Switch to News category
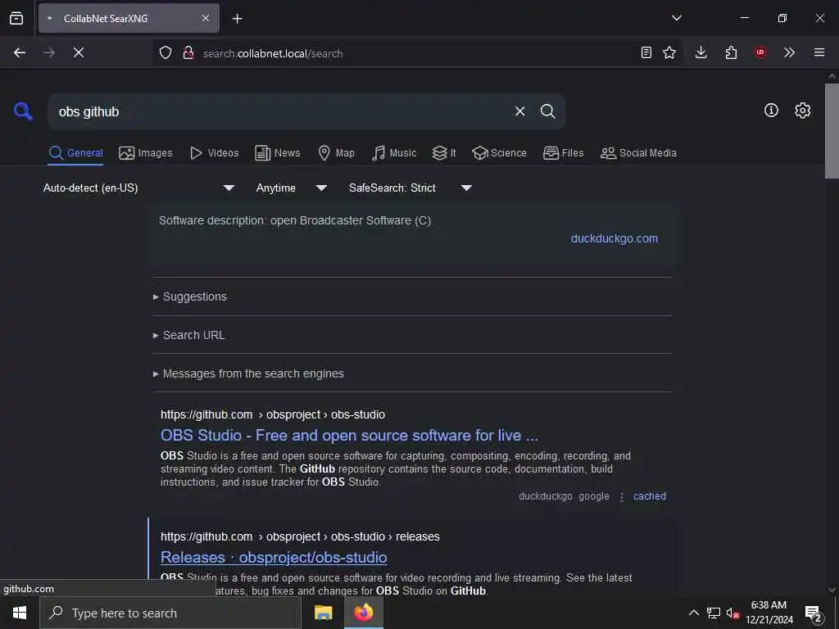The width and height of the screenshot is (839, 629). click(278, 153)
